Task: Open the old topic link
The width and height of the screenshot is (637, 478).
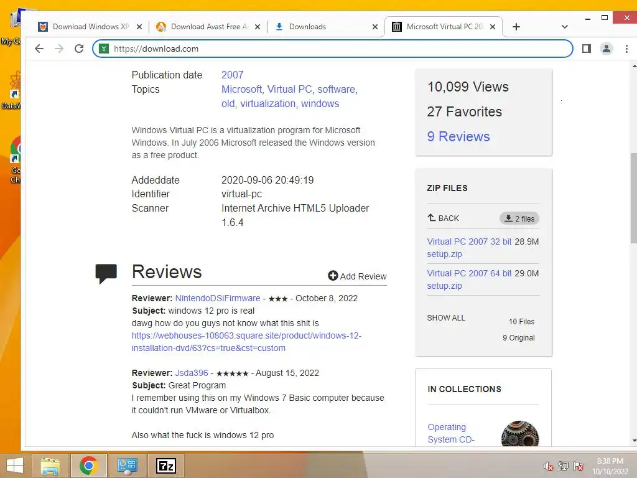Action: 228,104
